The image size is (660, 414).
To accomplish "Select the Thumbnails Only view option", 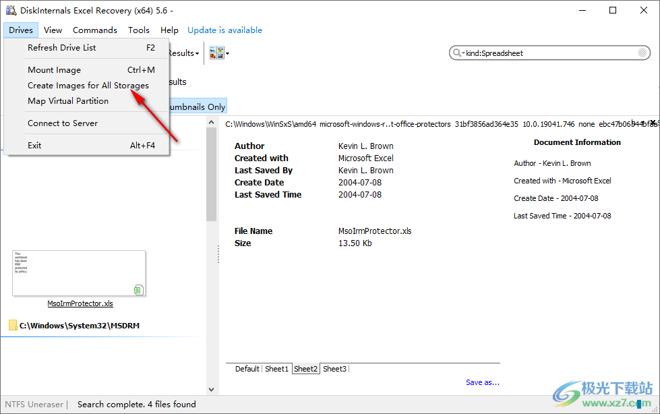I will 198,107.
